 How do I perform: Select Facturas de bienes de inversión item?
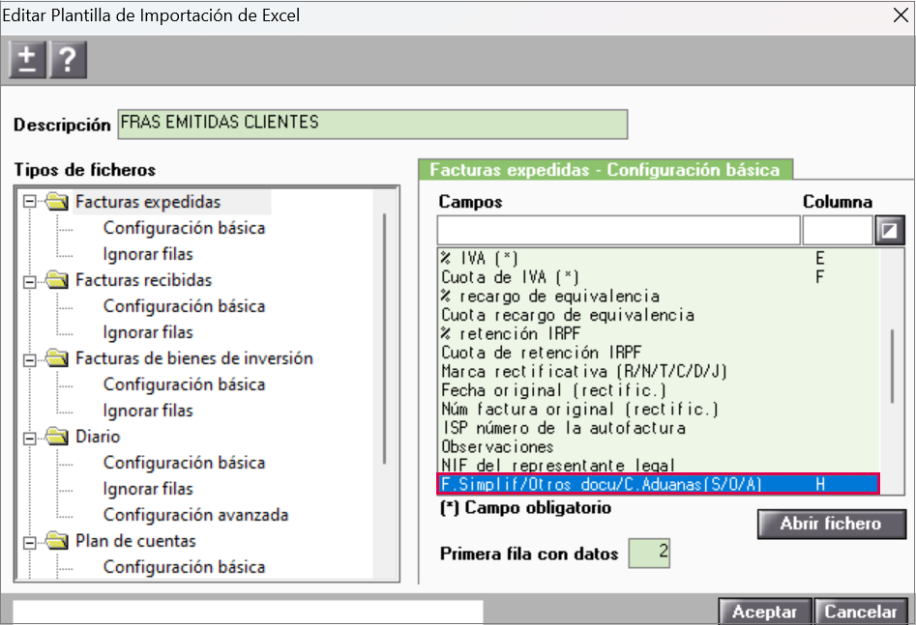tap(194, 358)
